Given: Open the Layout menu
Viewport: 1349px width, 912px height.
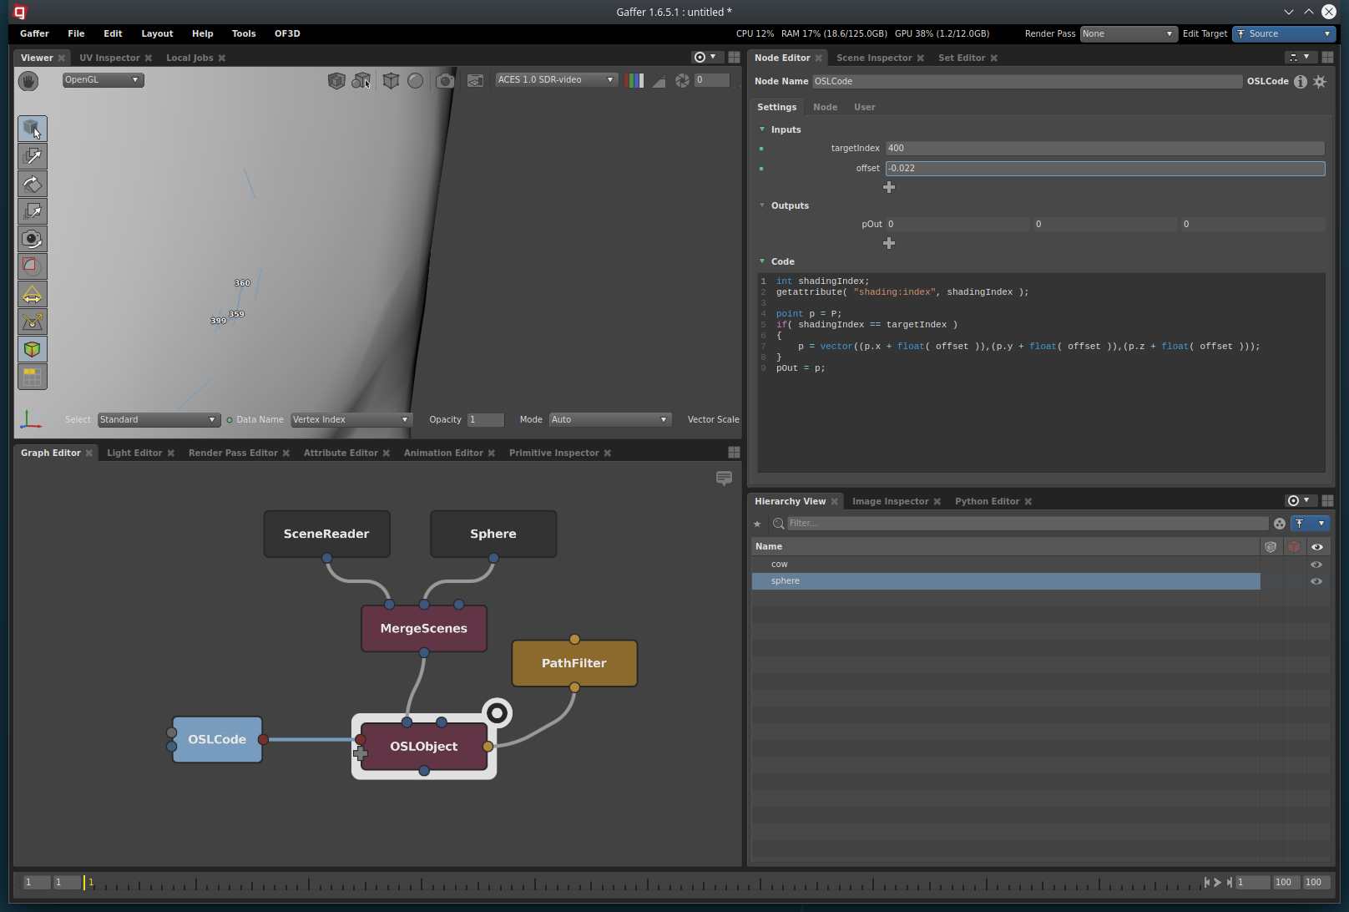Looking at the screenshot, I should (x=157, y=33).
